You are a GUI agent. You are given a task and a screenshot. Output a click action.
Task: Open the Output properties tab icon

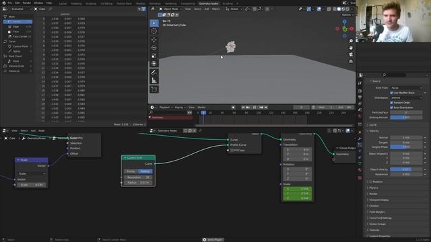click(x=360, y=97)
